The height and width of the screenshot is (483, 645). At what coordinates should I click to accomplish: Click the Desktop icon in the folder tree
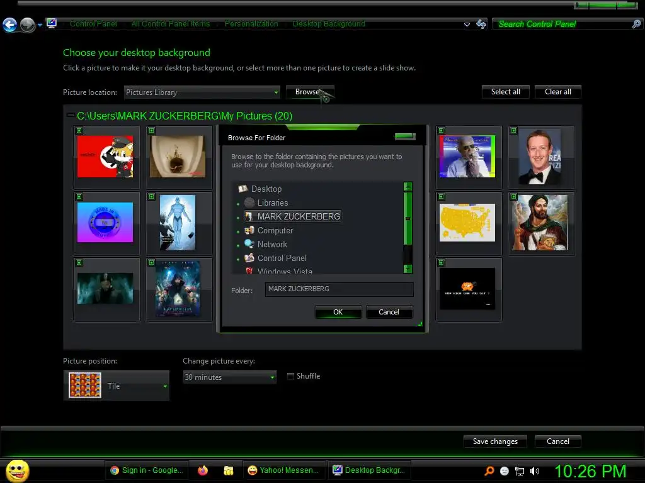coord(243,189)
